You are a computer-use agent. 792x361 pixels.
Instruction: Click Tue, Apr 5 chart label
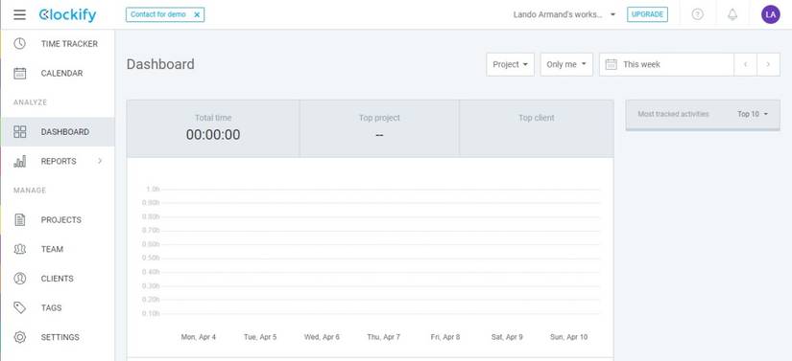coord(260,337)
